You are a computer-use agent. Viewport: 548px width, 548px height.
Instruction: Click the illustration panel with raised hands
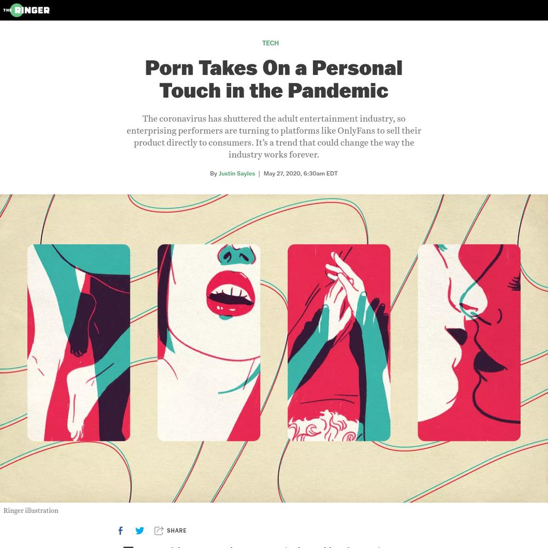pyautogui.click(x=339, y=342)
